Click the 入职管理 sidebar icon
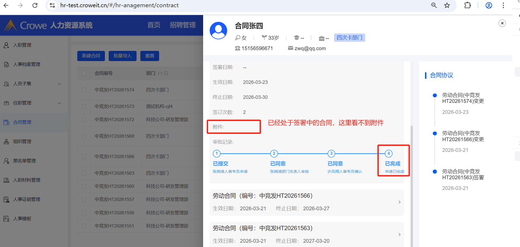 pyautogui.click(x=6, y=45)
